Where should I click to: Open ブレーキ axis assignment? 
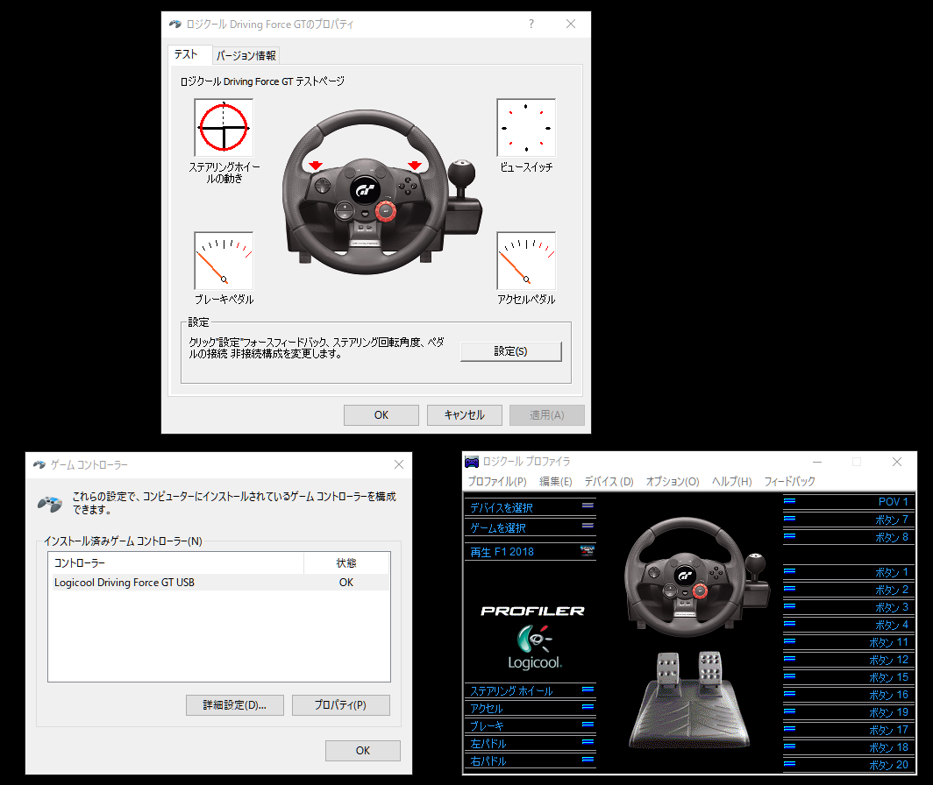click(530, 725)
